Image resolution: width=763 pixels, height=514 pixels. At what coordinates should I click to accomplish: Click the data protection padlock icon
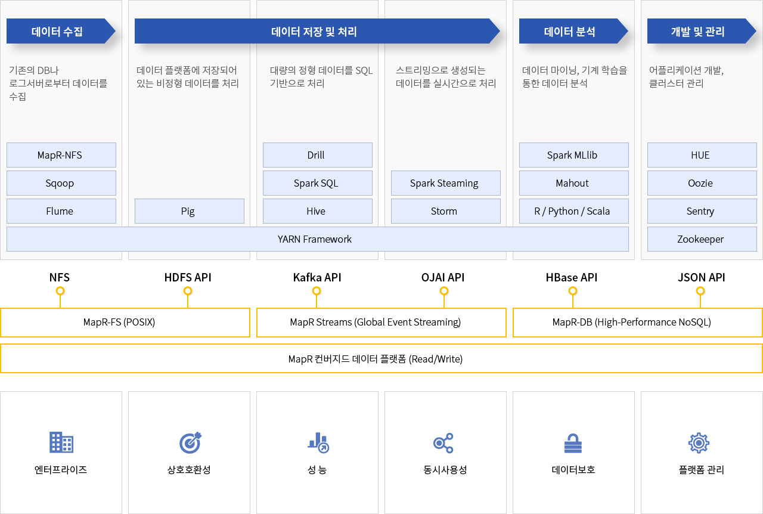pos(573,443)
